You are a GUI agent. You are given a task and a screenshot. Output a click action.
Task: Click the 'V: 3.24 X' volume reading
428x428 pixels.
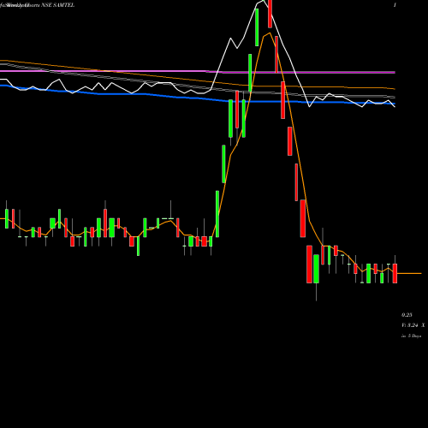click(x=413, y=325)
